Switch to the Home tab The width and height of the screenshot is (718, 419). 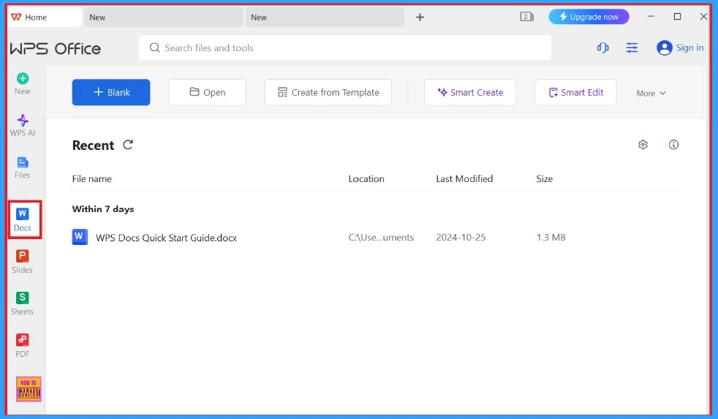45,18
